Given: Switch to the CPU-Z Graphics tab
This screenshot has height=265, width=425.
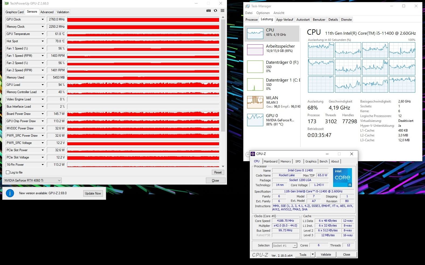Looking at the screenshot, I should pyautogui.click(x=311, y=161).
